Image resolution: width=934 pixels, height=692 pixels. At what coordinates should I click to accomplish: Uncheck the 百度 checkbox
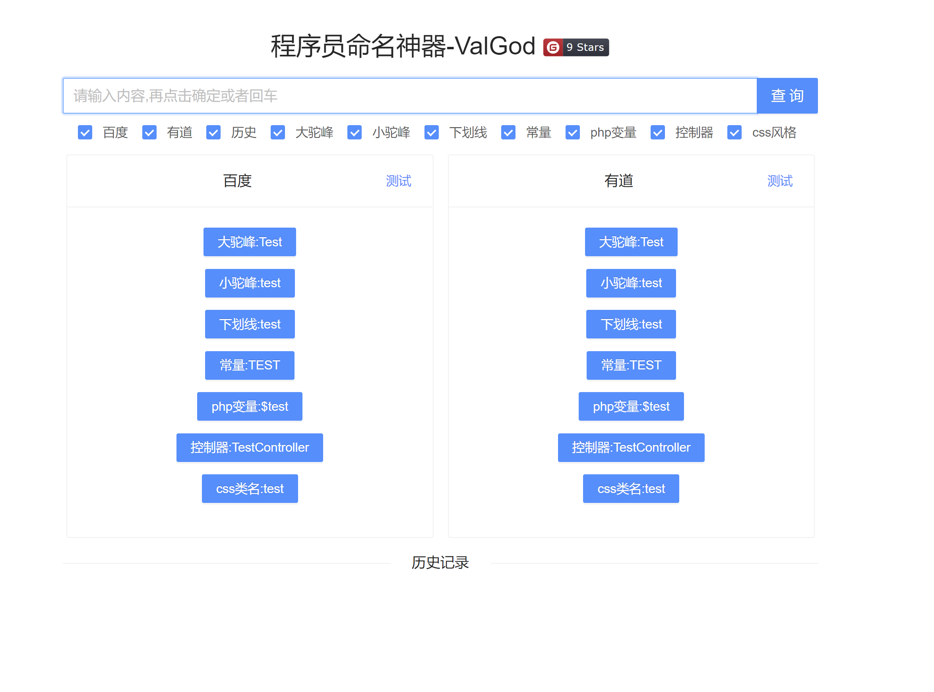[x=85, y=132]
